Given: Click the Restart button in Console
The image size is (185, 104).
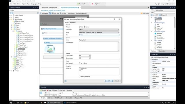Looking at the screenshot, I should pos(43,90).
